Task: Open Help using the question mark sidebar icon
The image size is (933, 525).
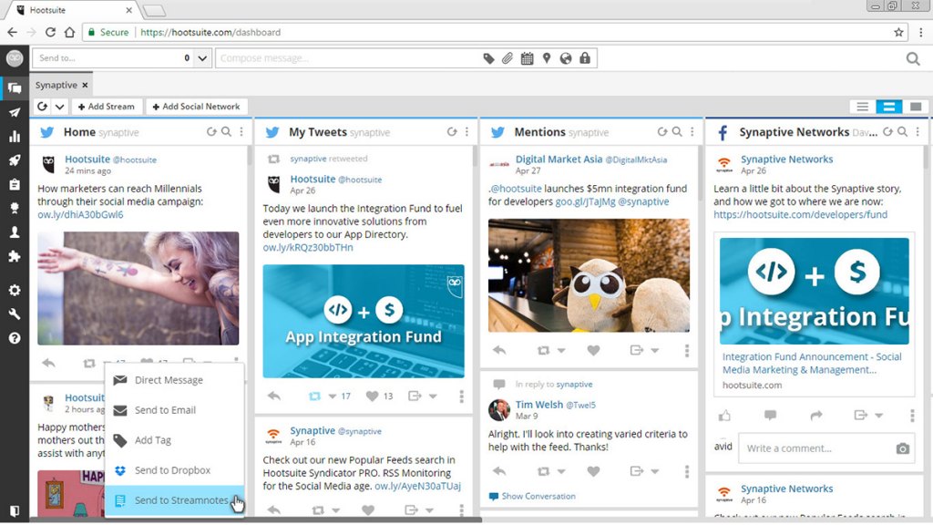Action: tap(14, 336)
